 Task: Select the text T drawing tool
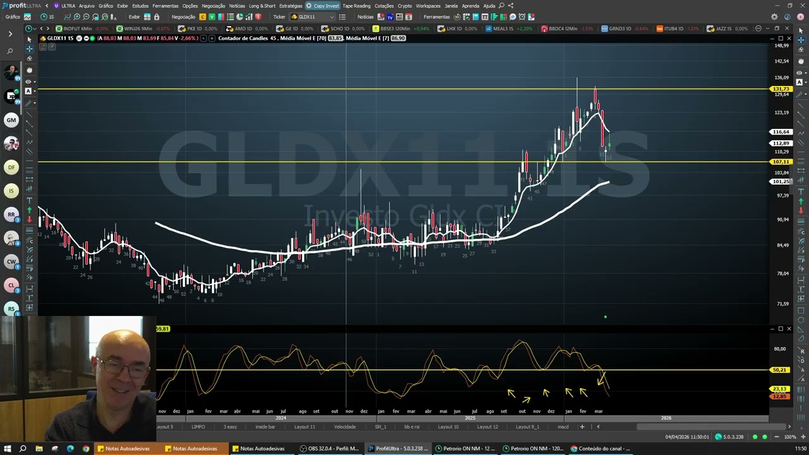pyautogui.click(x=29, y=200)
